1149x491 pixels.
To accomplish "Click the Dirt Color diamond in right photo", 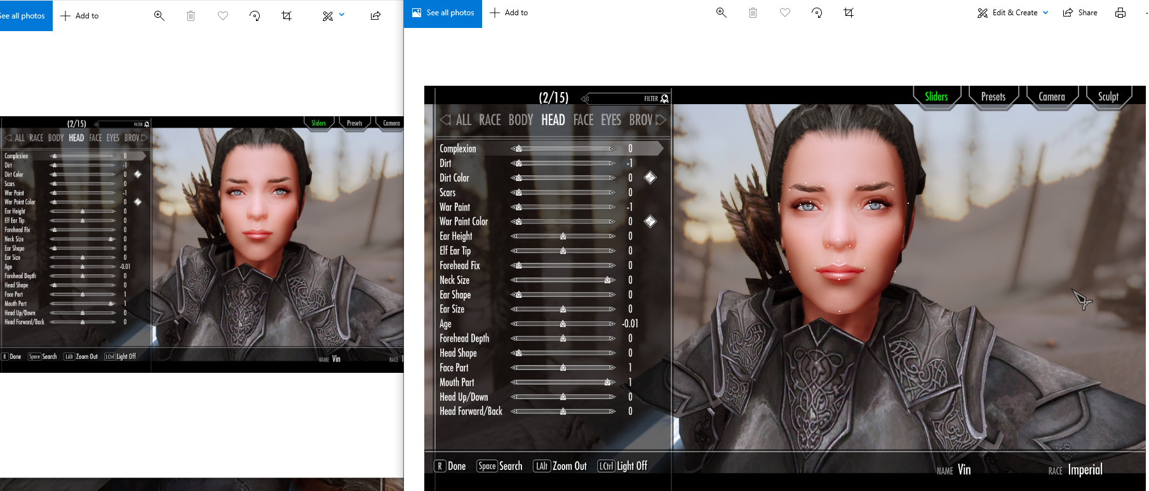I will 650,178.
